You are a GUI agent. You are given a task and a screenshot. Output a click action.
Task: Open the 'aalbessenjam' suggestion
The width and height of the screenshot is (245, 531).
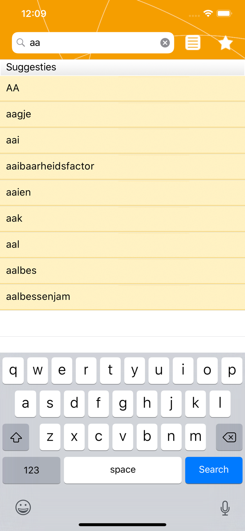[x=122, y=296]
